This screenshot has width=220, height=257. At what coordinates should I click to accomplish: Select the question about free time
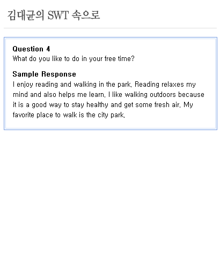point(74,59)
